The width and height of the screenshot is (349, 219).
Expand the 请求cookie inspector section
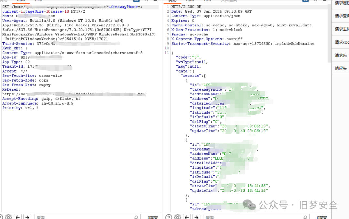pos(342,42)
